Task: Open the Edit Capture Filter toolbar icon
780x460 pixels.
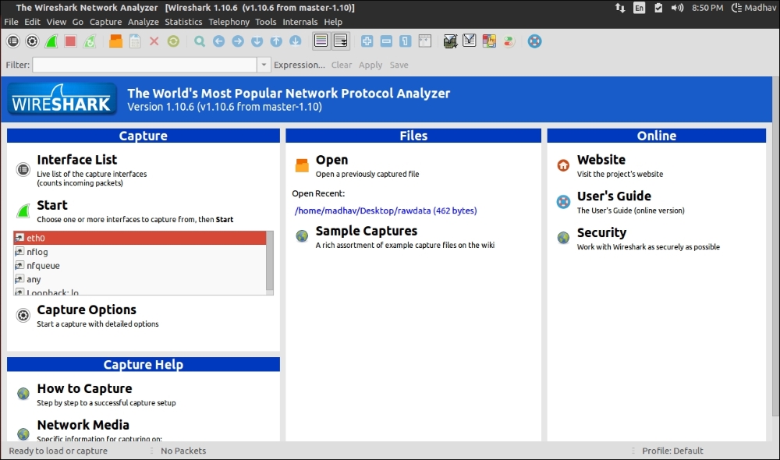Action: [450, 41]
